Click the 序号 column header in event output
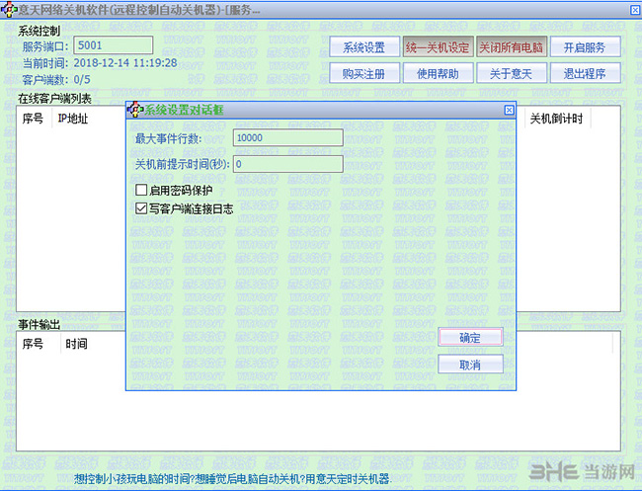Viewport: 642px width, 491px height. pyautogui.click(x=34, y=344)
